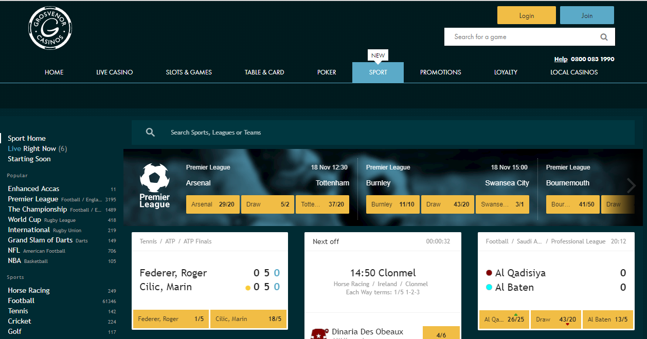This screenshot has height=339, width=647.
Task: Click the 0800 083 1990 phone number
Action: click(x=592, y=59)
